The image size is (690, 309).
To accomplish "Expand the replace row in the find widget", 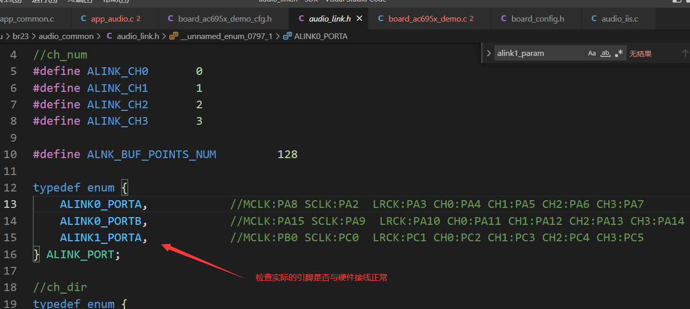I will pyautogui.click(x=489, y=53).
